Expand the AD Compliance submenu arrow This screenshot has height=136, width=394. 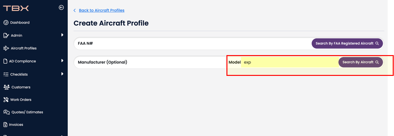tap(62, 61)
